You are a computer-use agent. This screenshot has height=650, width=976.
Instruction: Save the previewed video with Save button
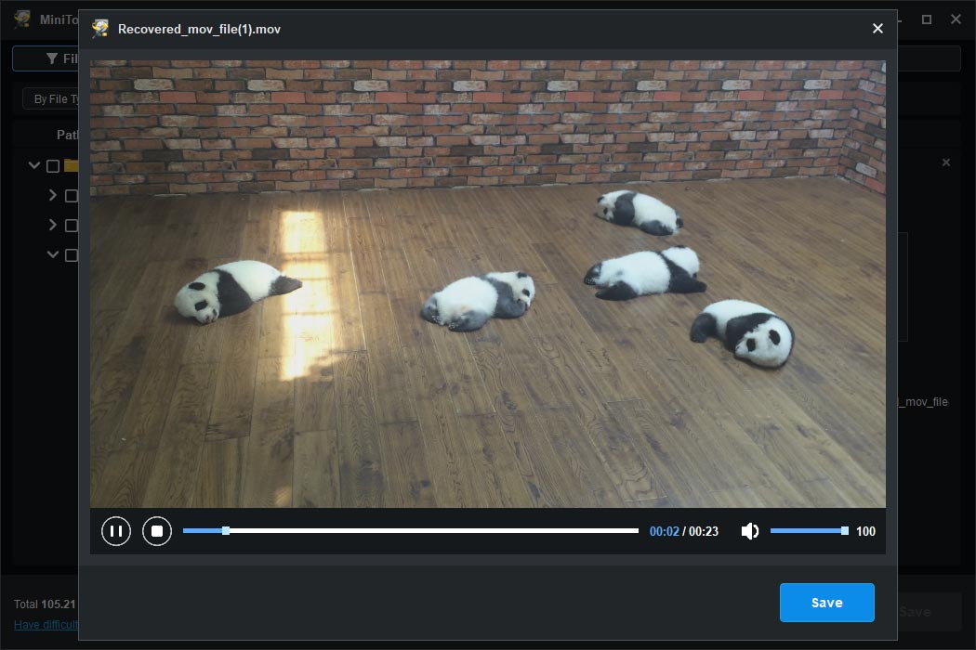pyautogui.click(x=826, y=602)
